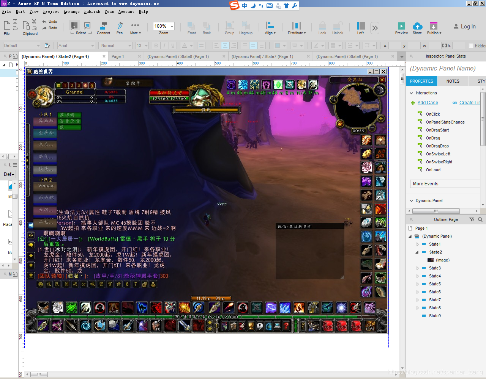Collapse State2 in the Outline tree
Image resolution: width=486 pixels, height=379 pixels.
coord(417,252)
